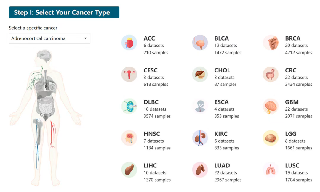320x192 pixels.
Task: Select the DLBC lymphoma cell icon
Action: pyautogui.click(x=129, y=106)
